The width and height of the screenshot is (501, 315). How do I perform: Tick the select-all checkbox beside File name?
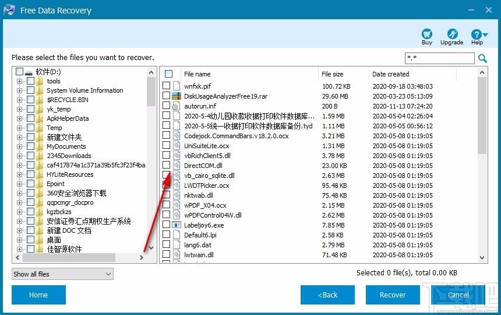pyautogui.click(x=169, y=74)
